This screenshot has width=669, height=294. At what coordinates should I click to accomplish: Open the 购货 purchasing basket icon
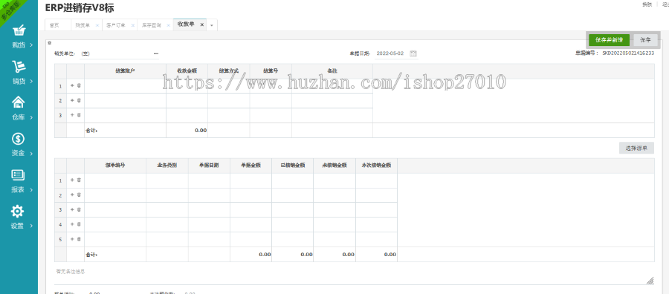(19, 30)
